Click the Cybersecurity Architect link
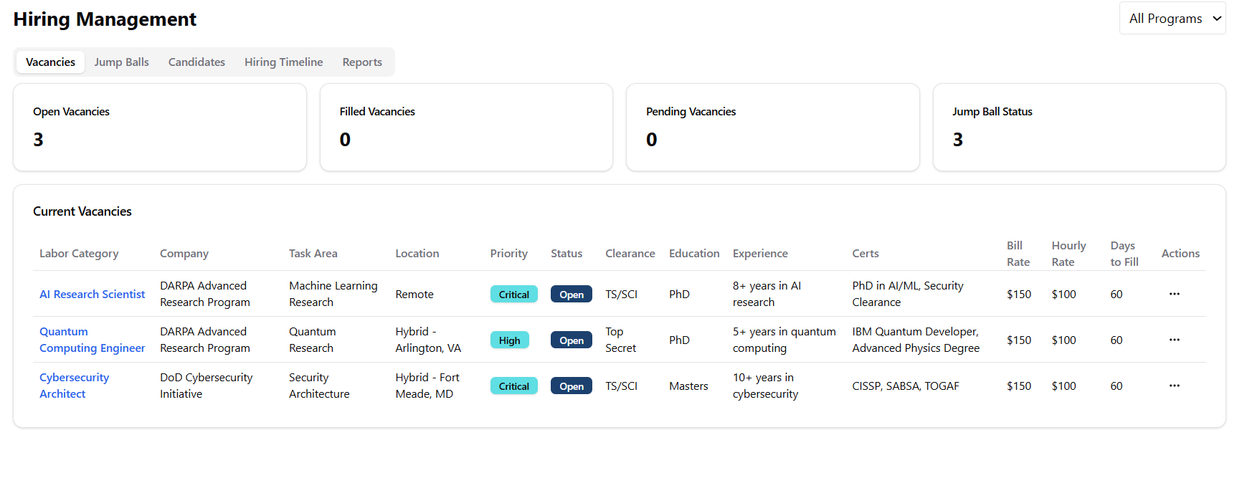The width and height of the screenshot is (1242, 478). click(74, 386)
